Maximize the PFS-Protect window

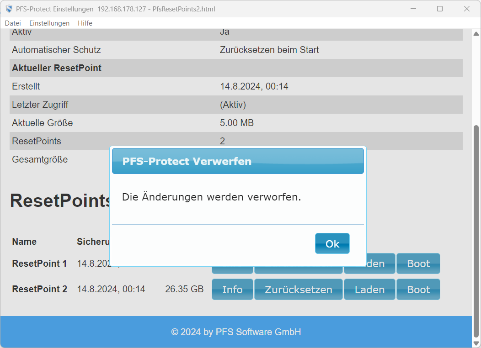[440, 9]
